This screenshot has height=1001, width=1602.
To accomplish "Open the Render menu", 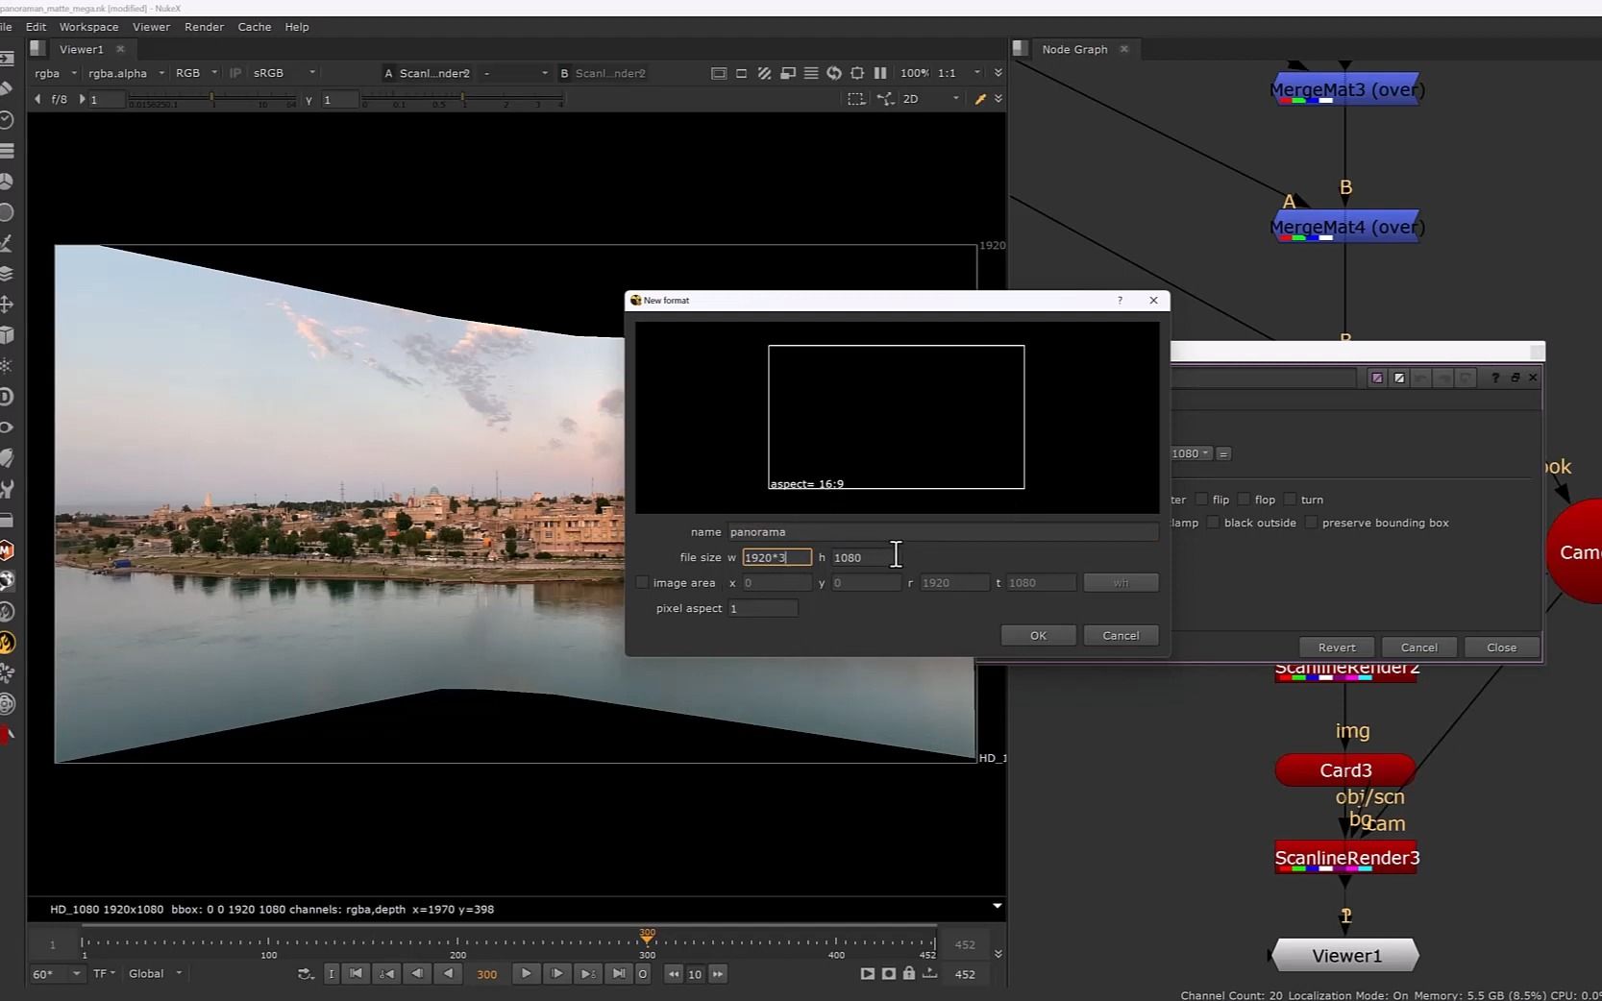I will (x=204, y=27).
